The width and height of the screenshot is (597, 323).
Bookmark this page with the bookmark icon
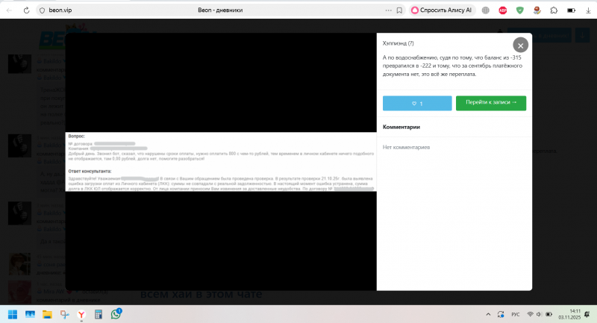coord(400,10)
